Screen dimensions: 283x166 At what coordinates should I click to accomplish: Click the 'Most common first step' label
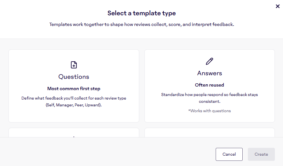(74, 89)
